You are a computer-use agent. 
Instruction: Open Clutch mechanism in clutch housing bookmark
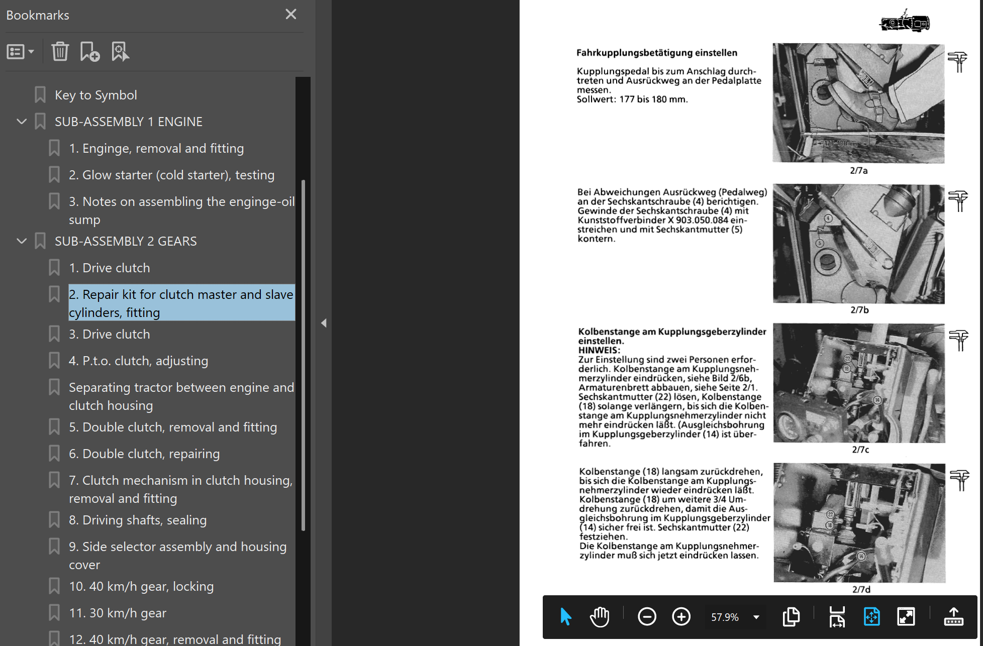181,489
